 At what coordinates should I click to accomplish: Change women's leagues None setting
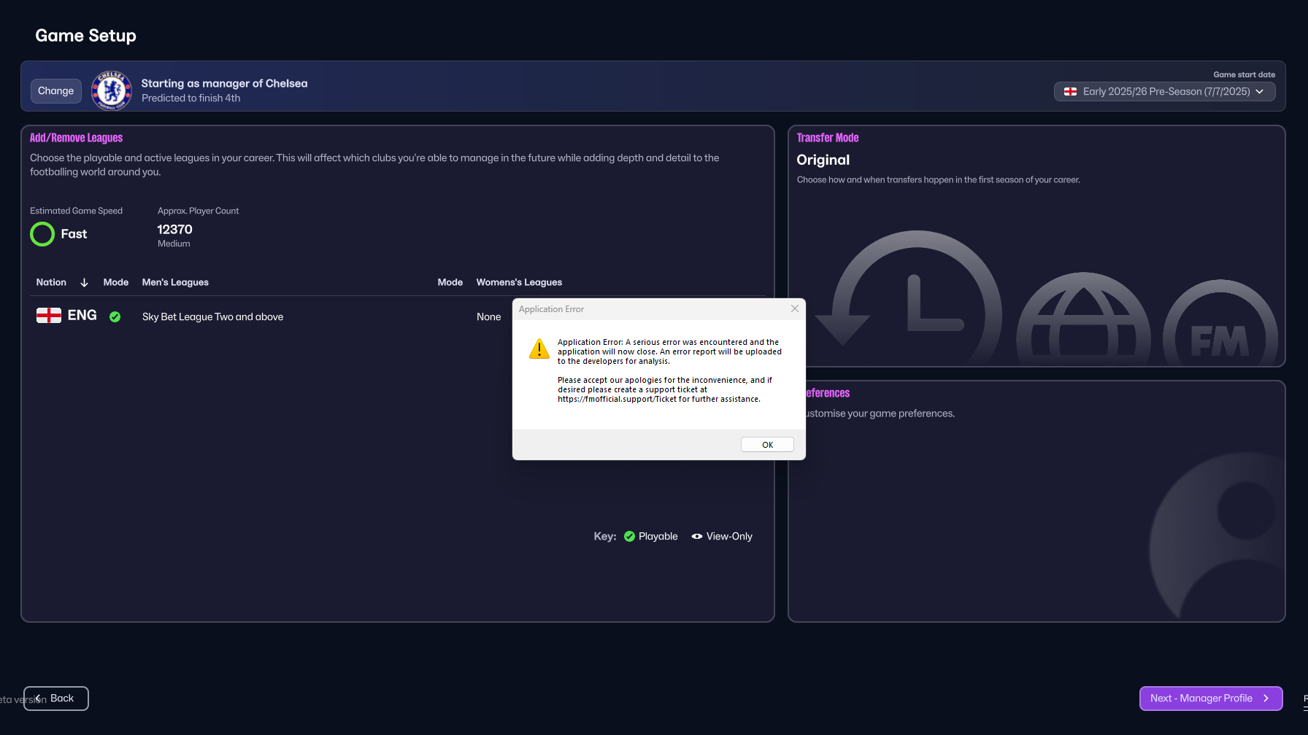488,316
